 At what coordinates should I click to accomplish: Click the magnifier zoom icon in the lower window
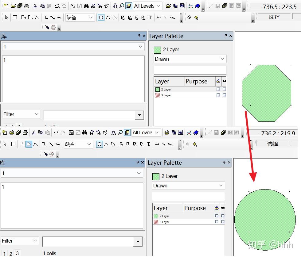tap(120, 132)
